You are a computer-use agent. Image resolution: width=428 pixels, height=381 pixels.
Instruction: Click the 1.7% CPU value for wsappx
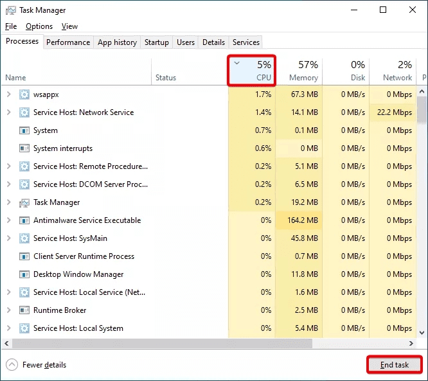(x=263, y=94)
